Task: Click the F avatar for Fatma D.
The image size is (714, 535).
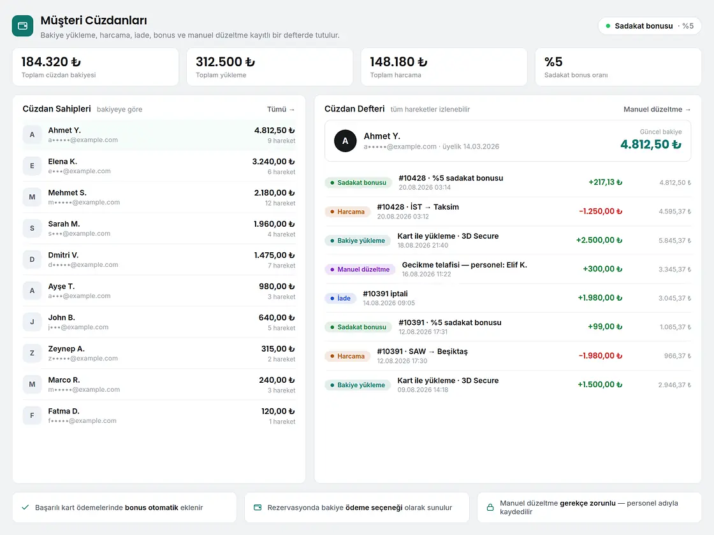Action: (x=32, y=415)
